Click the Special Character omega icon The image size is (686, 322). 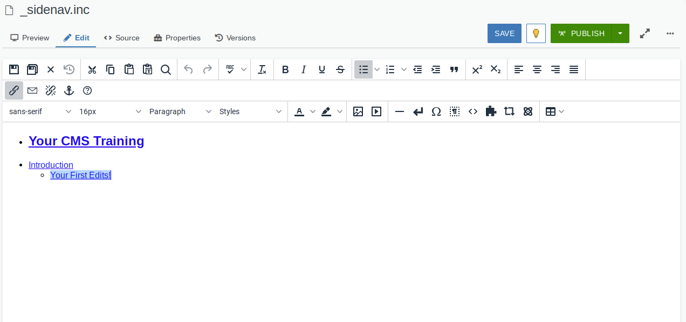tap(436, 111)
